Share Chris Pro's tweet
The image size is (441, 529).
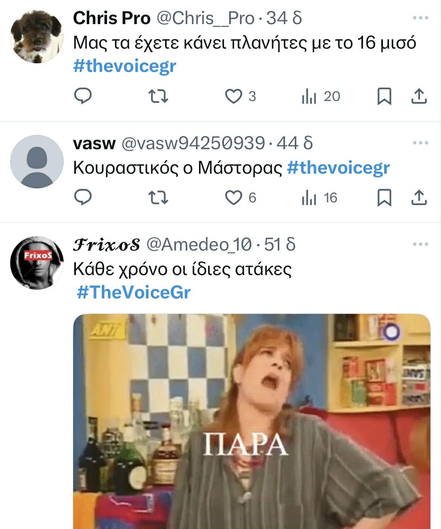(419, 96)
